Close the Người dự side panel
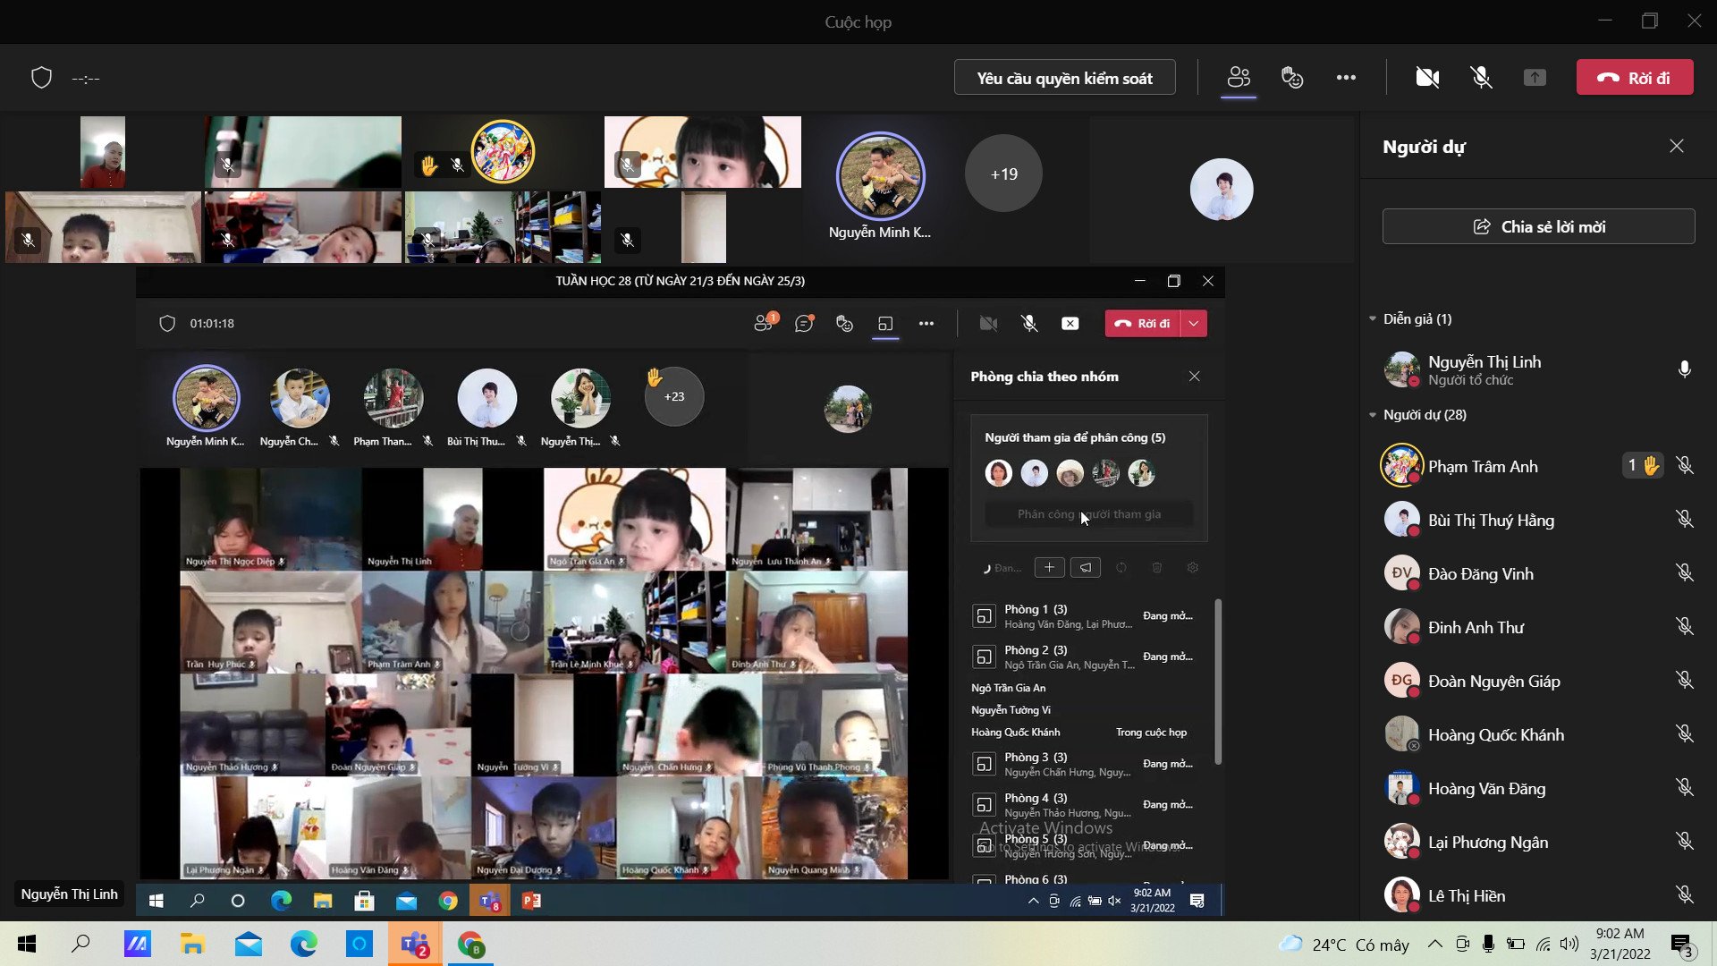 [1676, 146]
